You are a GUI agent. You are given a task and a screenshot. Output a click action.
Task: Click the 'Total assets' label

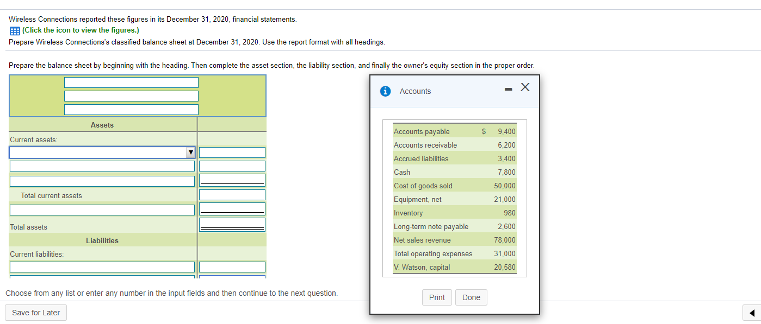click(28, 227)
